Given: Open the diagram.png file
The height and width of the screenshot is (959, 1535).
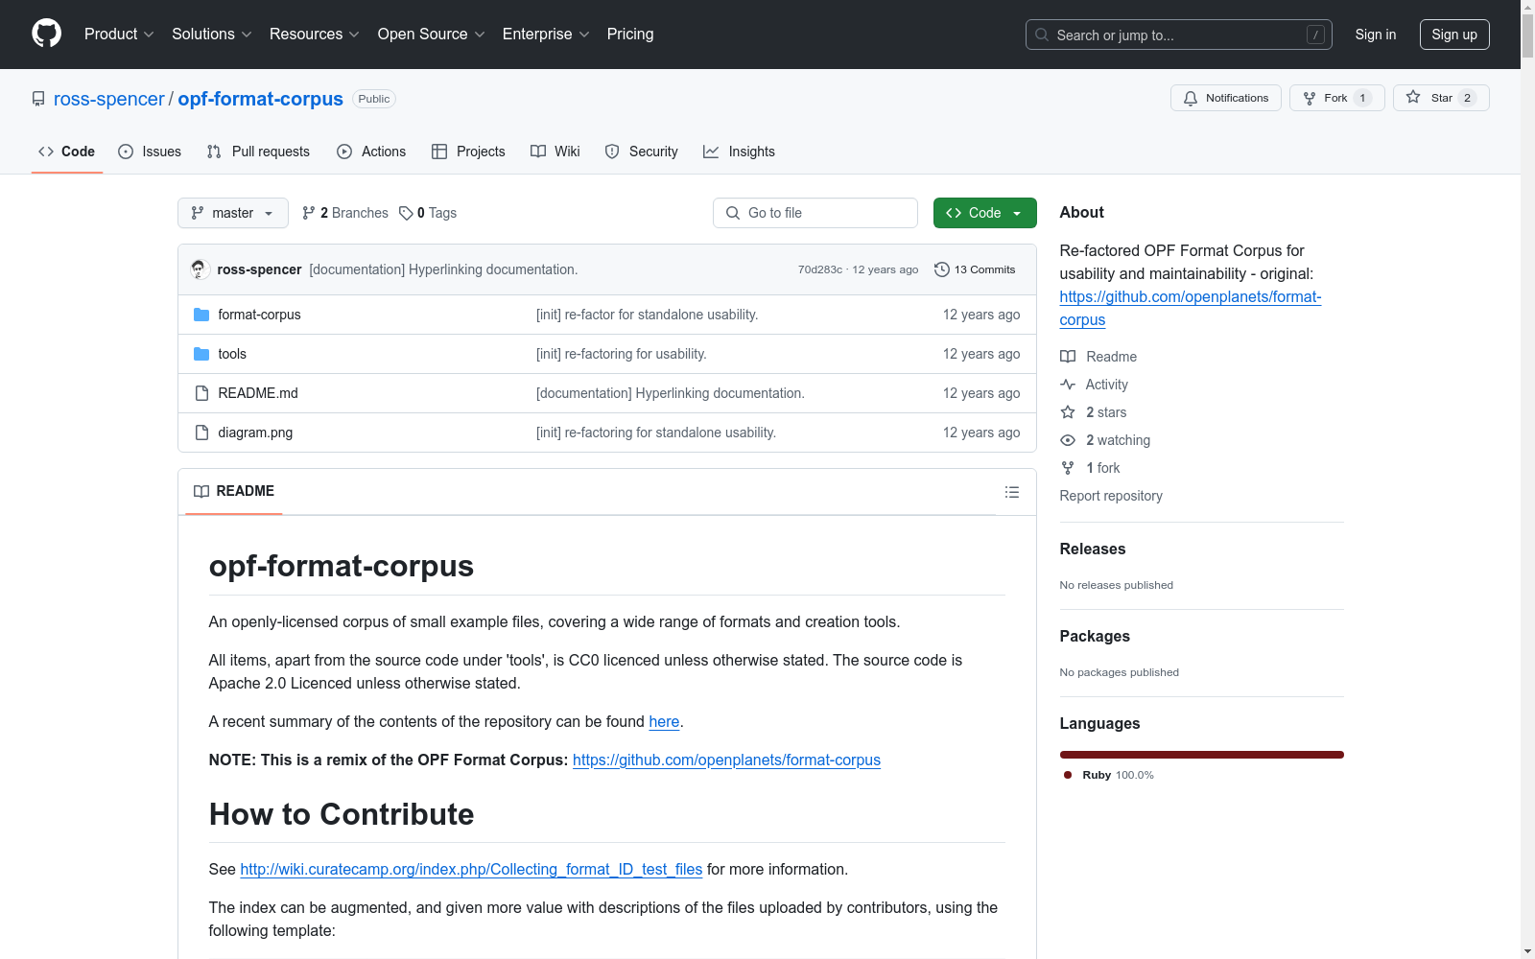Looking at the screenshot, I should (255, 433).
